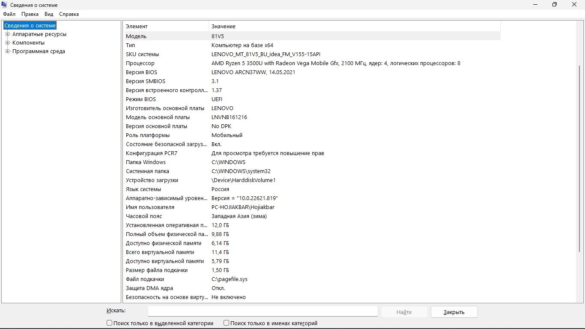Select Размер файла подкачки row
This screenshot has height=329, width=585.
click(313, 270)
